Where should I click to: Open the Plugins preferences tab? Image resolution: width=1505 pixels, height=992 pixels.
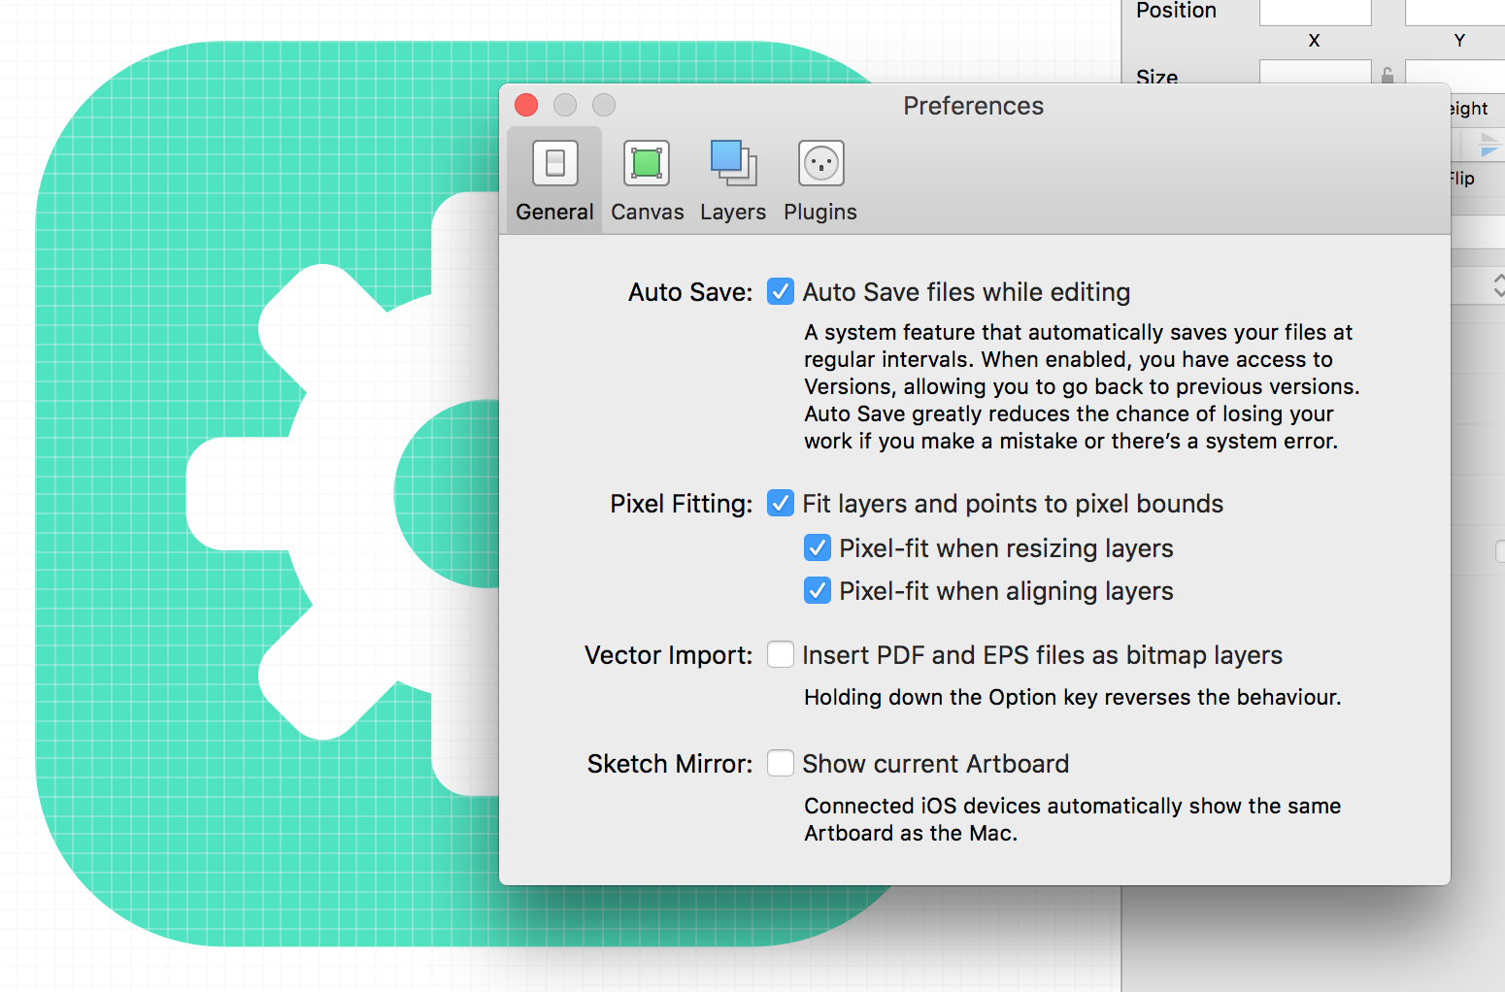tap(820, 181)
